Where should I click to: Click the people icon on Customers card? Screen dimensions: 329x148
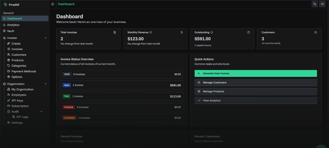pos(316,33)
